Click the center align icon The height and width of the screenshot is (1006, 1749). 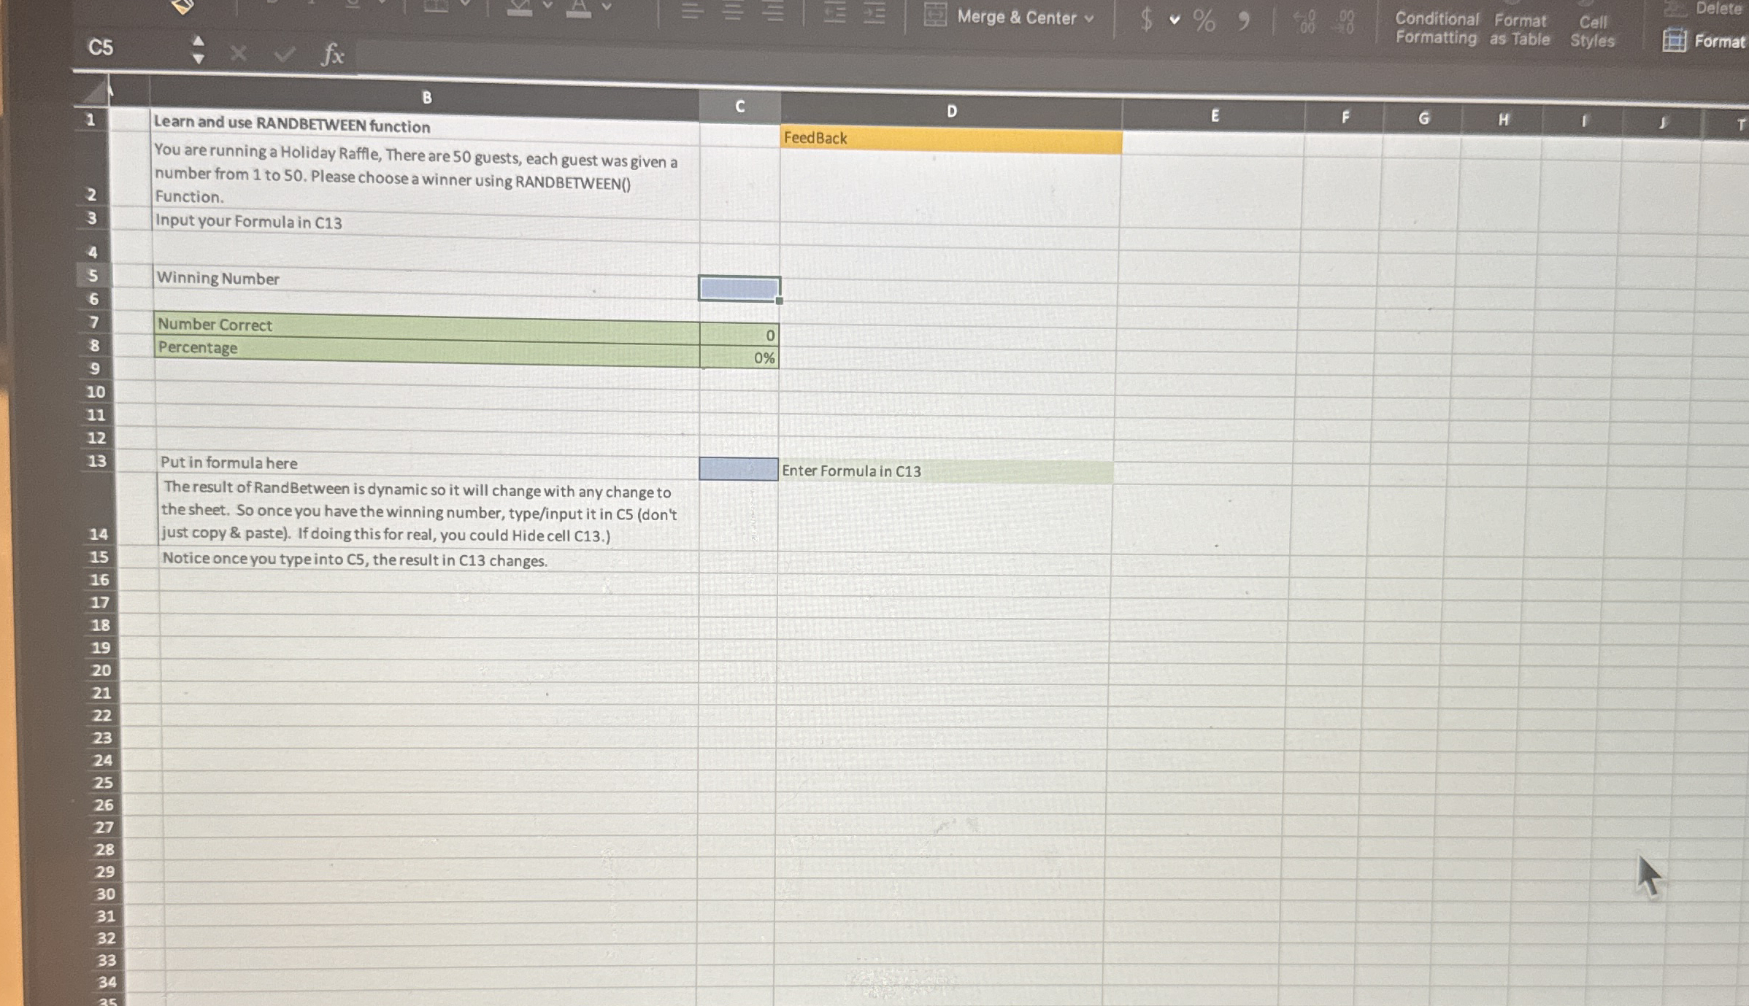[733, 12]
